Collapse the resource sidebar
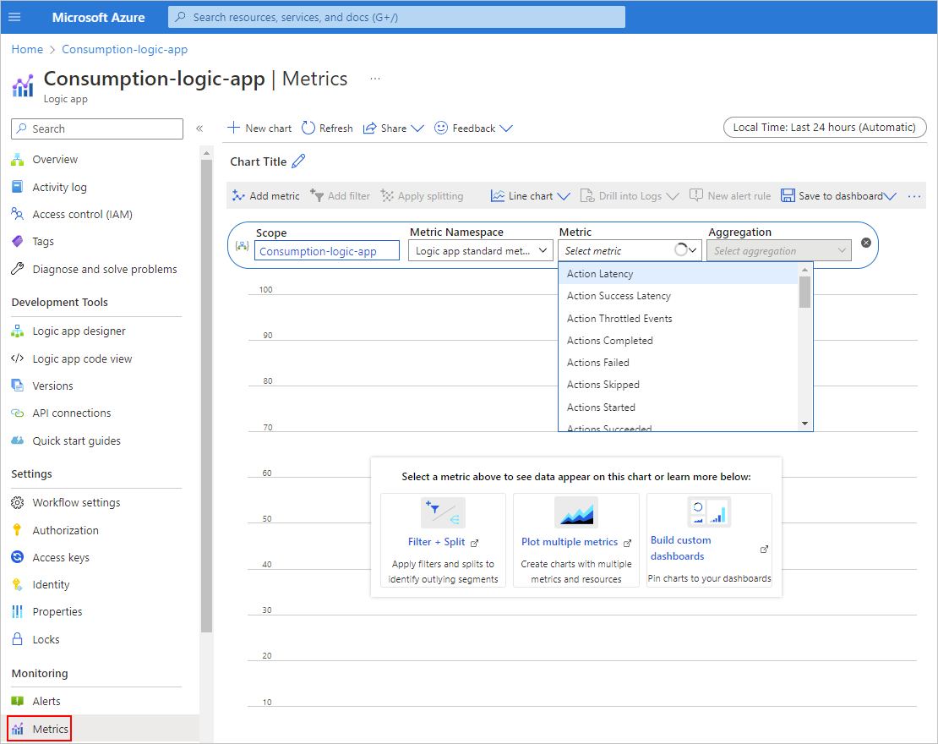The height and width of the screenshot is (744, 938). click(x=199, y=129)
